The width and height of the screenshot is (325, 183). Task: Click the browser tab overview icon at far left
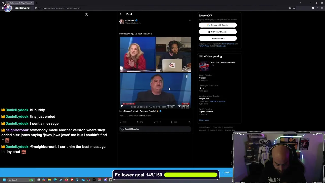(x=3, y=3)
